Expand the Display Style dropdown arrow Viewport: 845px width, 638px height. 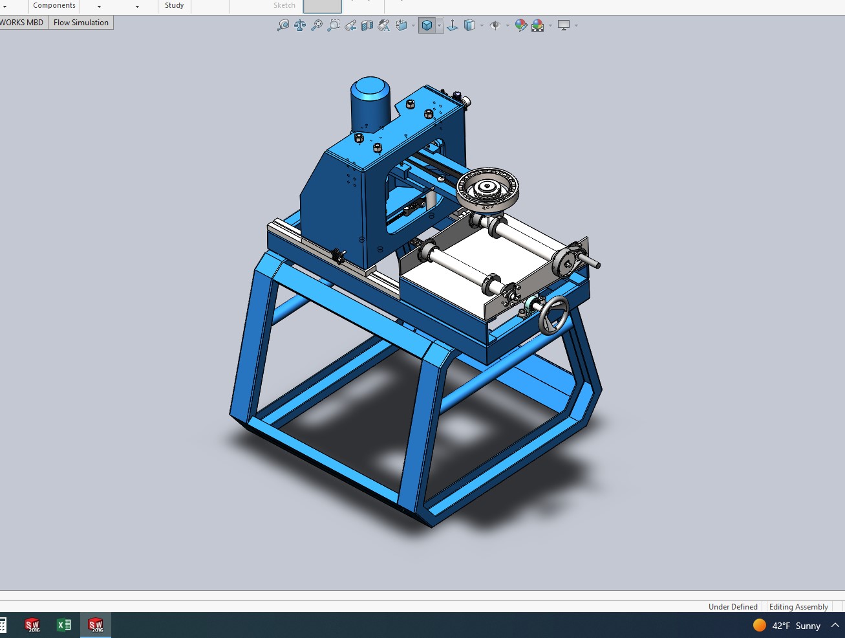(440, 26)
